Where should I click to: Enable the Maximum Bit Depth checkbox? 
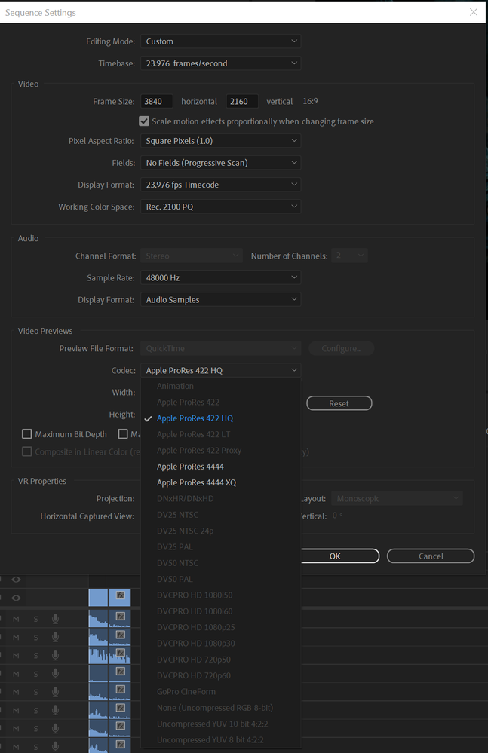(27, 434)
